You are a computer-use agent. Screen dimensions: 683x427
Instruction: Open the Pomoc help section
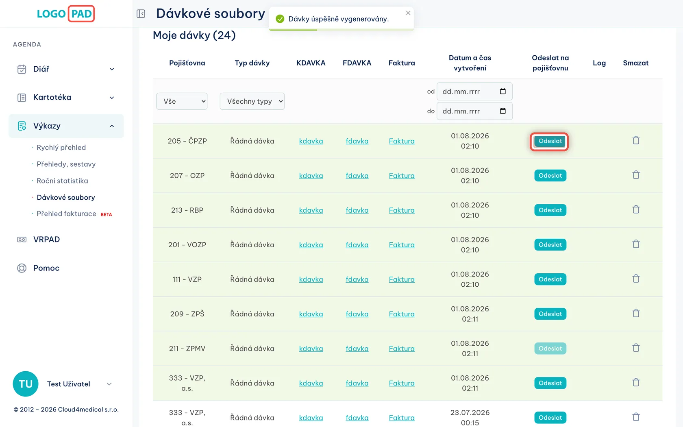click(x=46, y=268)
